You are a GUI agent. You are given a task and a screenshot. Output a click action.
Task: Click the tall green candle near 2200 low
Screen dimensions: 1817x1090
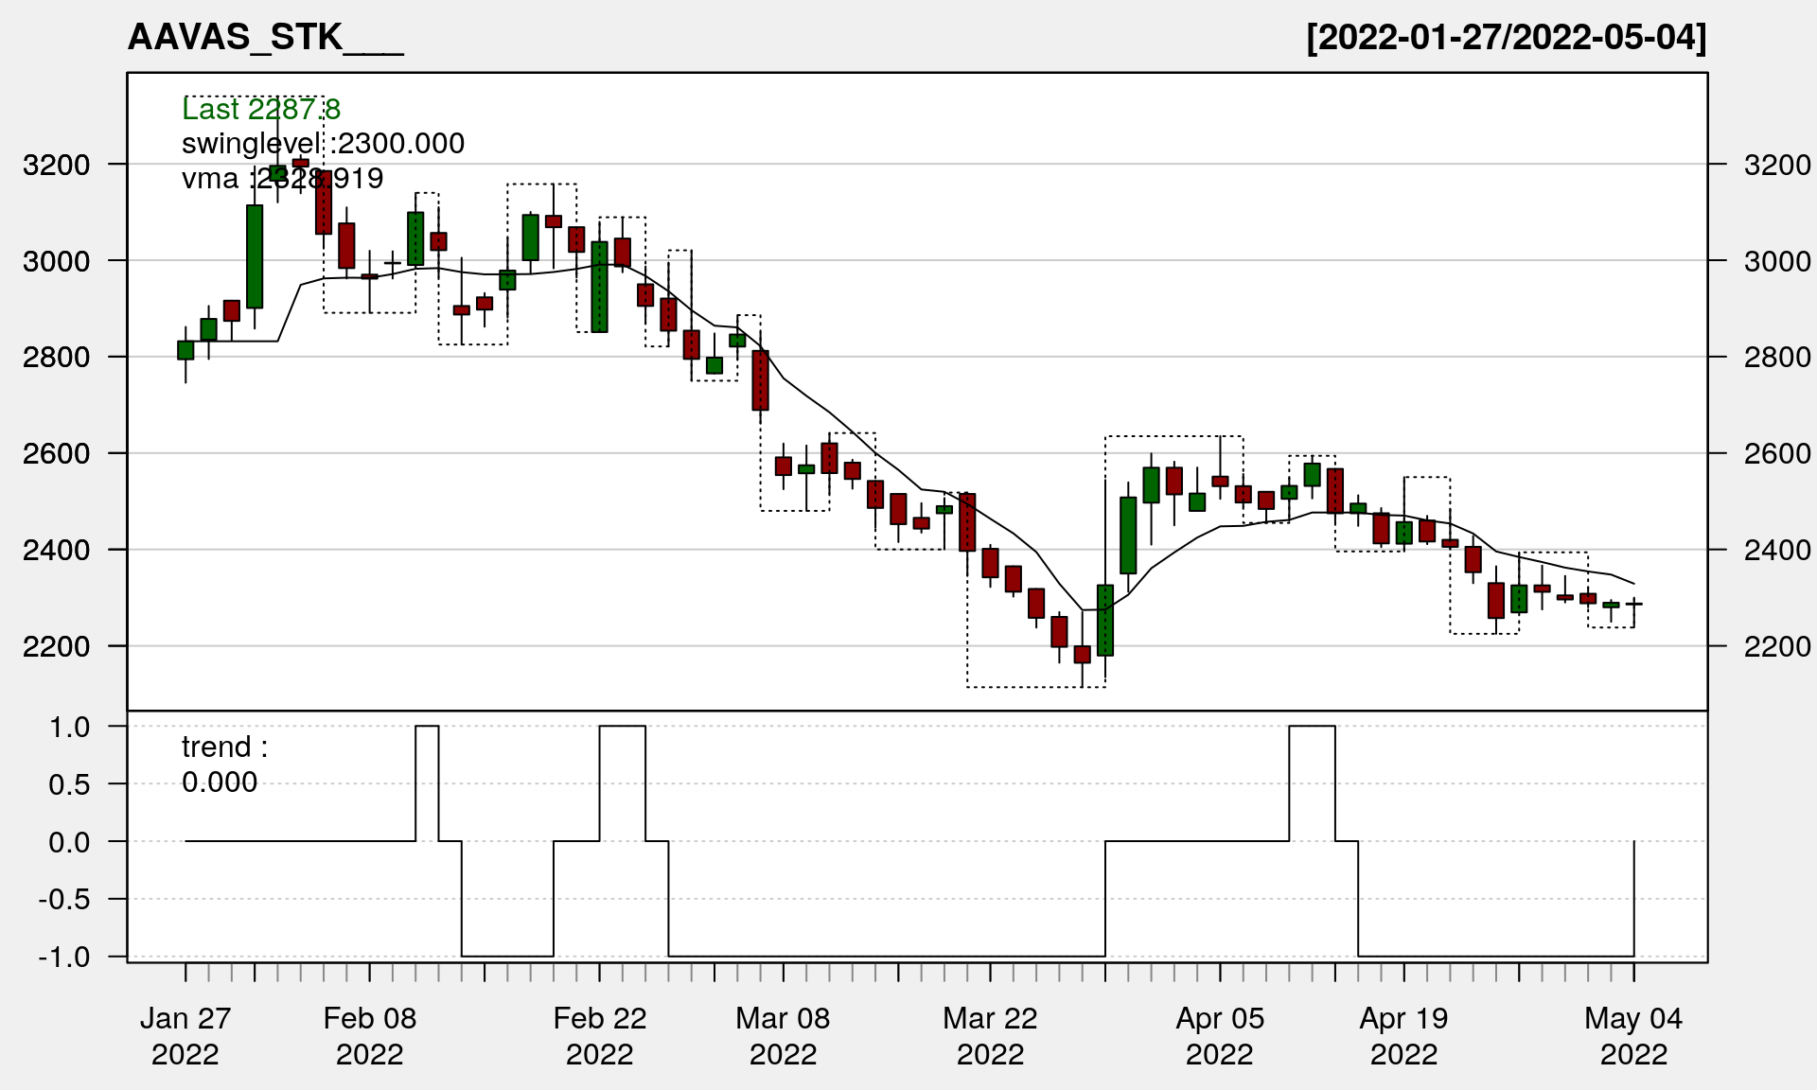1105,620
